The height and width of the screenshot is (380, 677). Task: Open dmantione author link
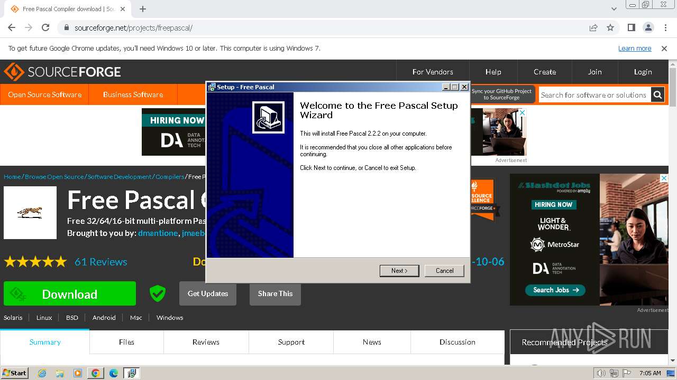pyautogui.click(x=158, y=233)
